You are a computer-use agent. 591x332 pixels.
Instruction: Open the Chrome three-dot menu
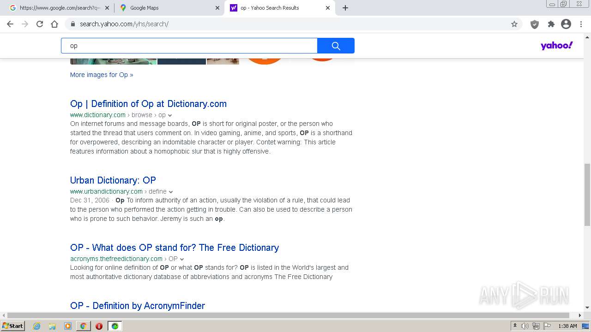click(x=581, y=24)
